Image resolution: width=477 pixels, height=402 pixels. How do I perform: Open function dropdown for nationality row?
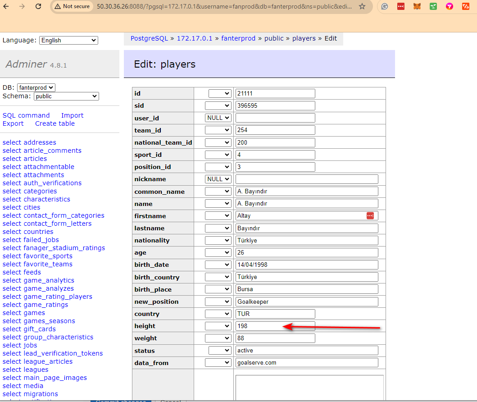pos(218,240)
